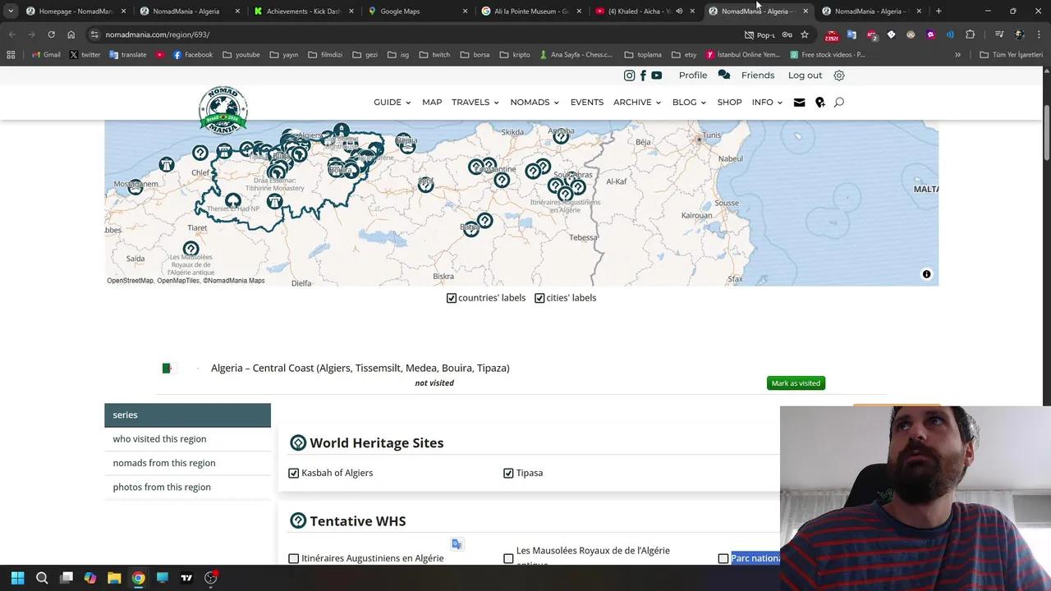Open Friends link
The height and width of the screenshot is (591, 1051).
click(758, 76)
